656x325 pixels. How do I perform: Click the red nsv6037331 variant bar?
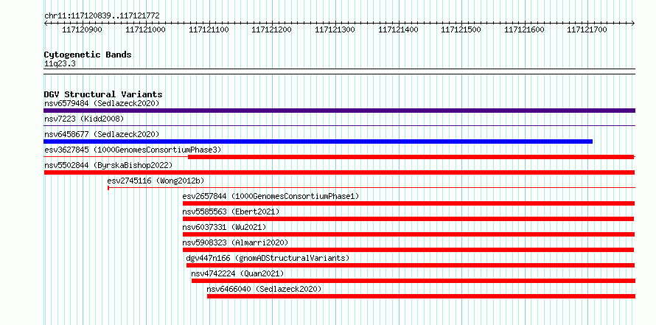[x=409, y=234]
